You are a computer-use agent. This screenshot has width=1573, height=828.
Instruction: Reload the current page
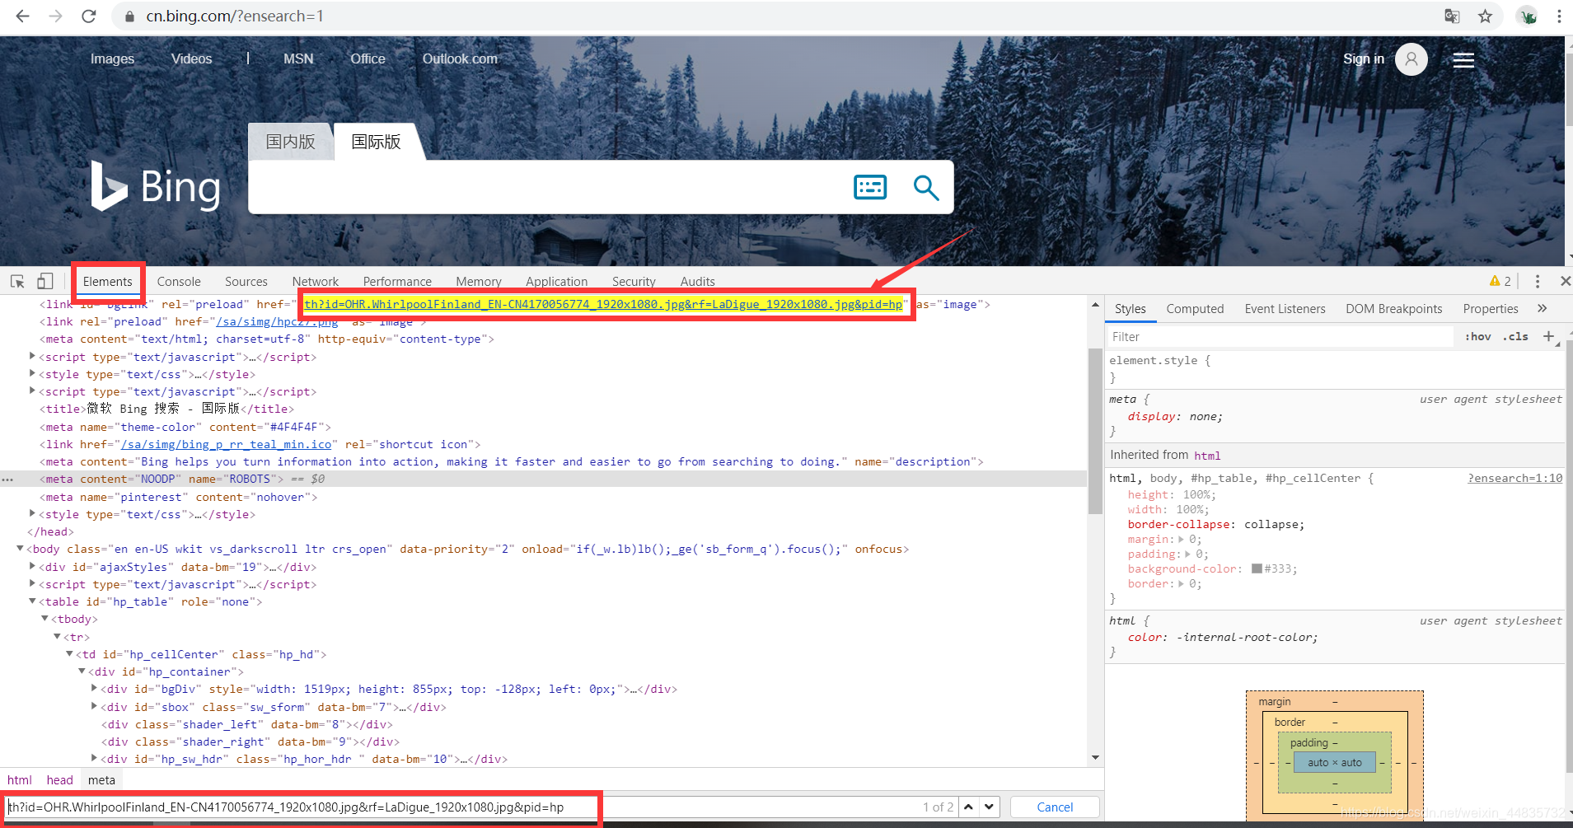89,16
